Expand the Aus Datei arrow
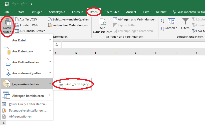 50,40
